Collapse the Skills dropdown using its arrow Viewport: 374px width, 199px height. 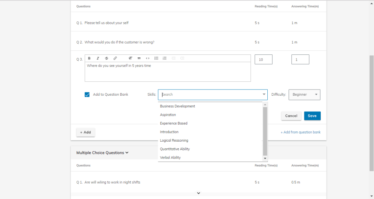[264, 95]
